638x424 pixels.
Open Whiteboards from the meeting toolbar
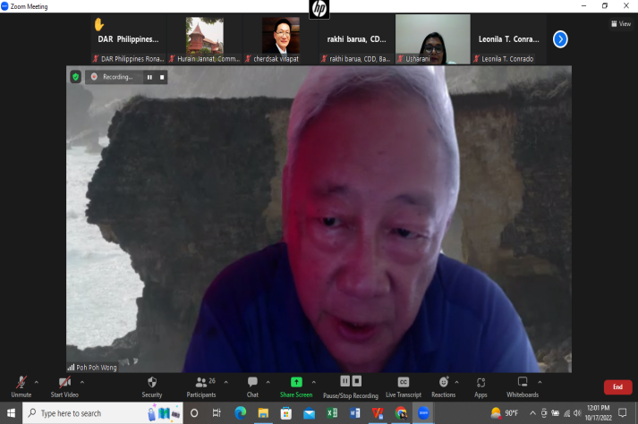523,383
